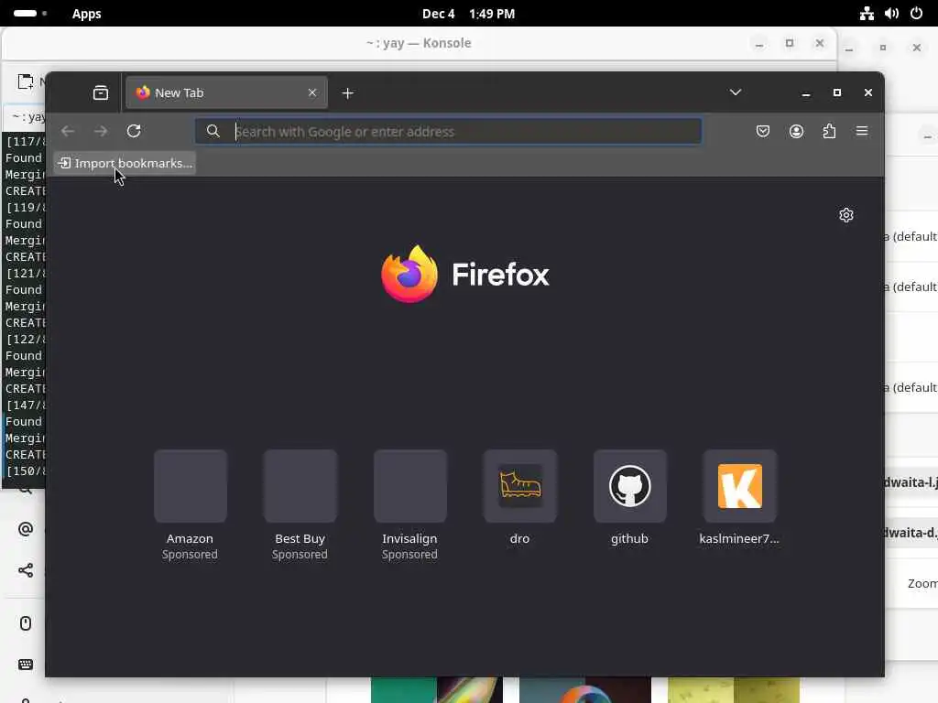
Task: Open the Apps menu in top bar
Action: 87,14
